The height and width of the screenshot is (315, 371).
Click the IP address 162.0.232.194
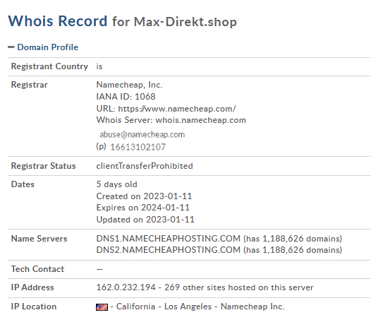tap(126, 287)
